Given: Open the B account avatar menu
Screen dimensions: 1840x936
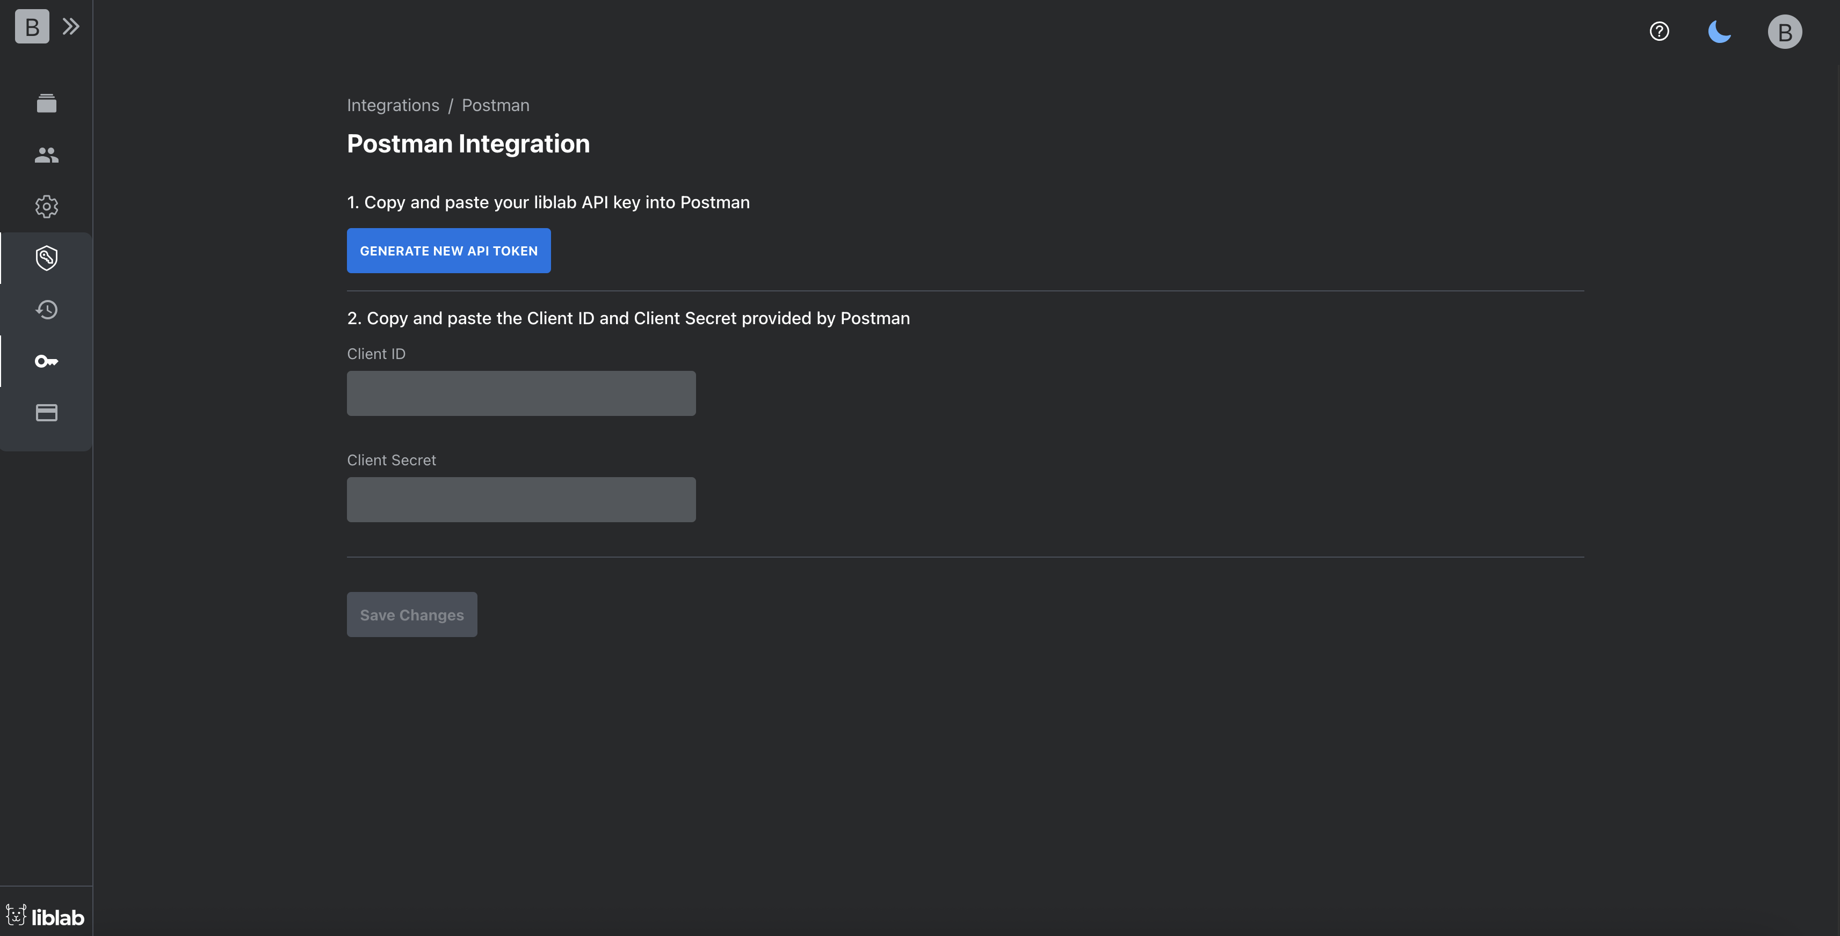Looking at the screenshot, I should coord(1784,31).
